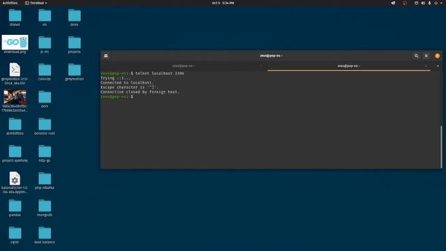Open Activities overview in the top bar
Screen dimensions: 446x251
click(10, 3)
